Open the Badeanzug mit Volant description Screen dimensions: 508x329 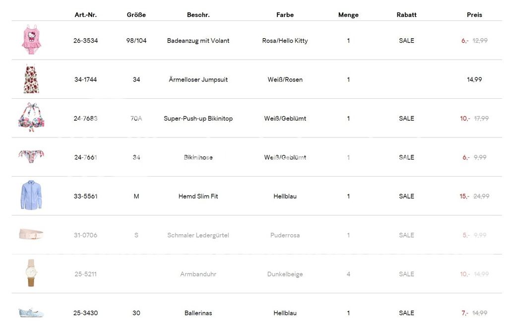pyautogui.click(x=198, y=41)
